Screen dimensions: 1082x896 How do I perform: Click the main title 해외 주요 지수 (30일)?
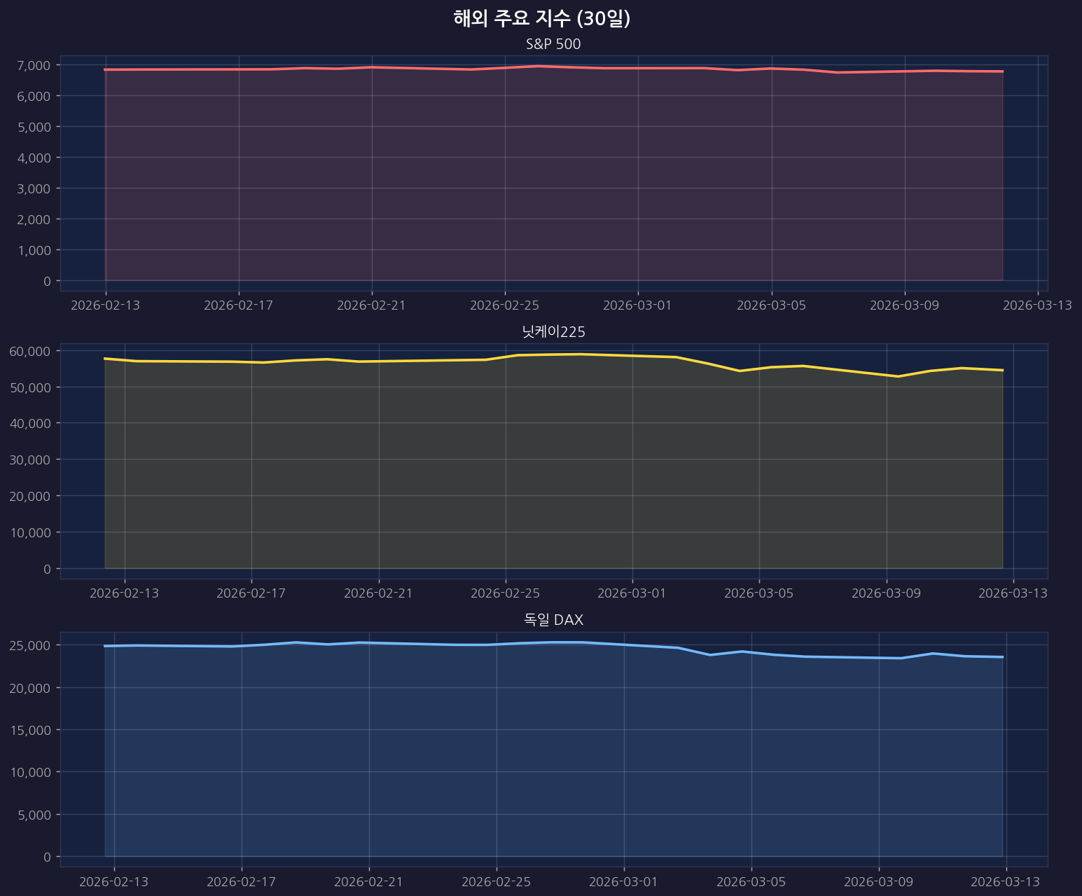coord(541,19)
